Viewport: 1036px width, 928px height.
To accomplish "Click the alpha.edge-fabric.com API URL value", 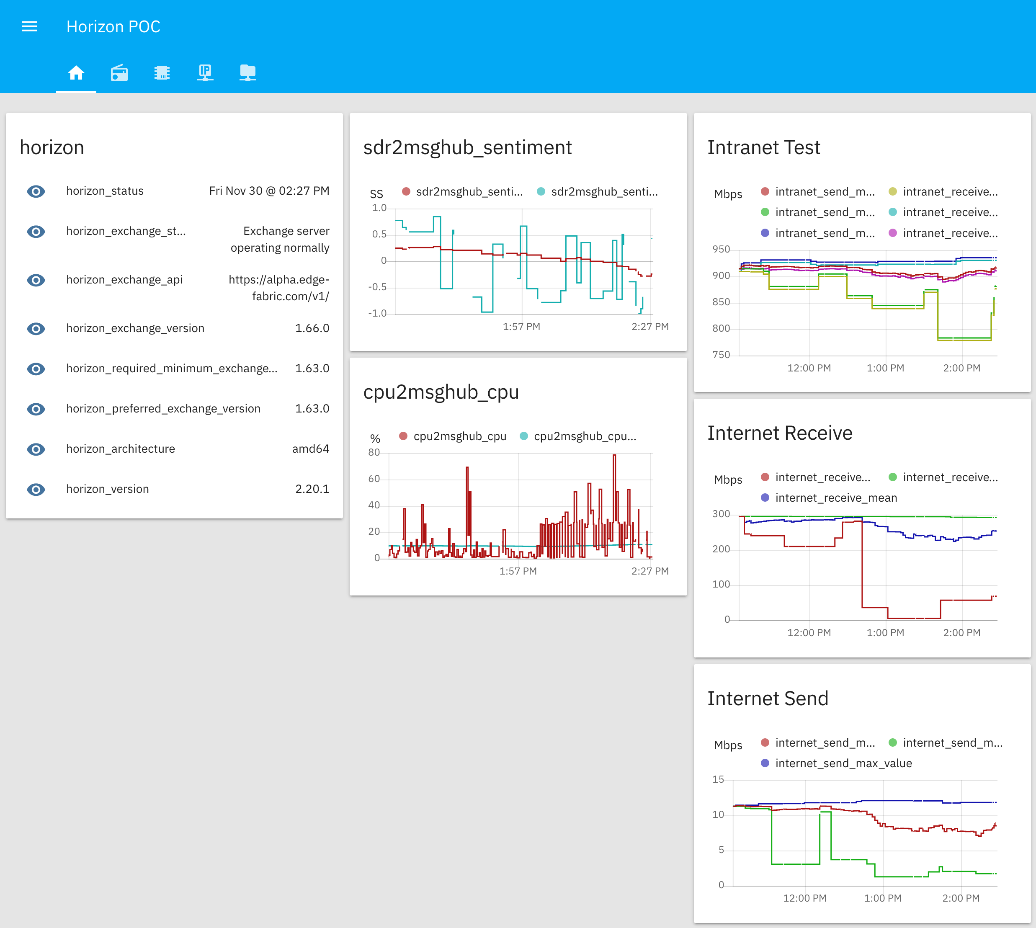I will [279, 288].
